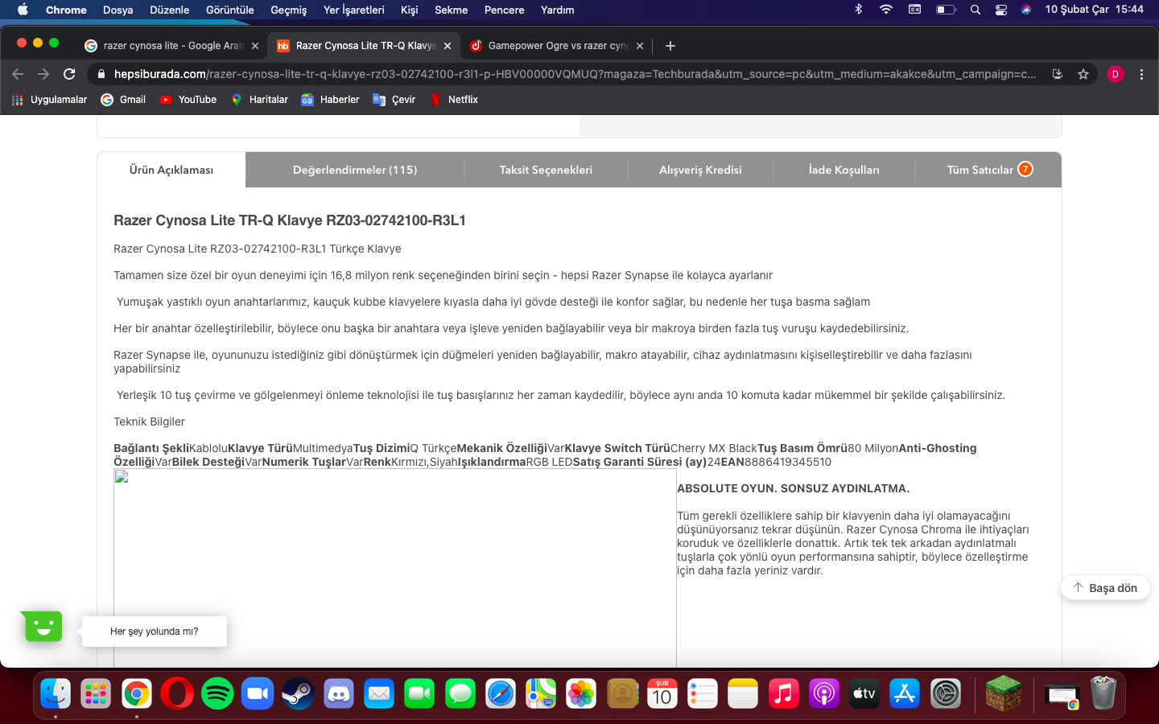Viewport: 1159px width, 724px height.
Task: Open the YouTube bookmark
Action: 188,100
